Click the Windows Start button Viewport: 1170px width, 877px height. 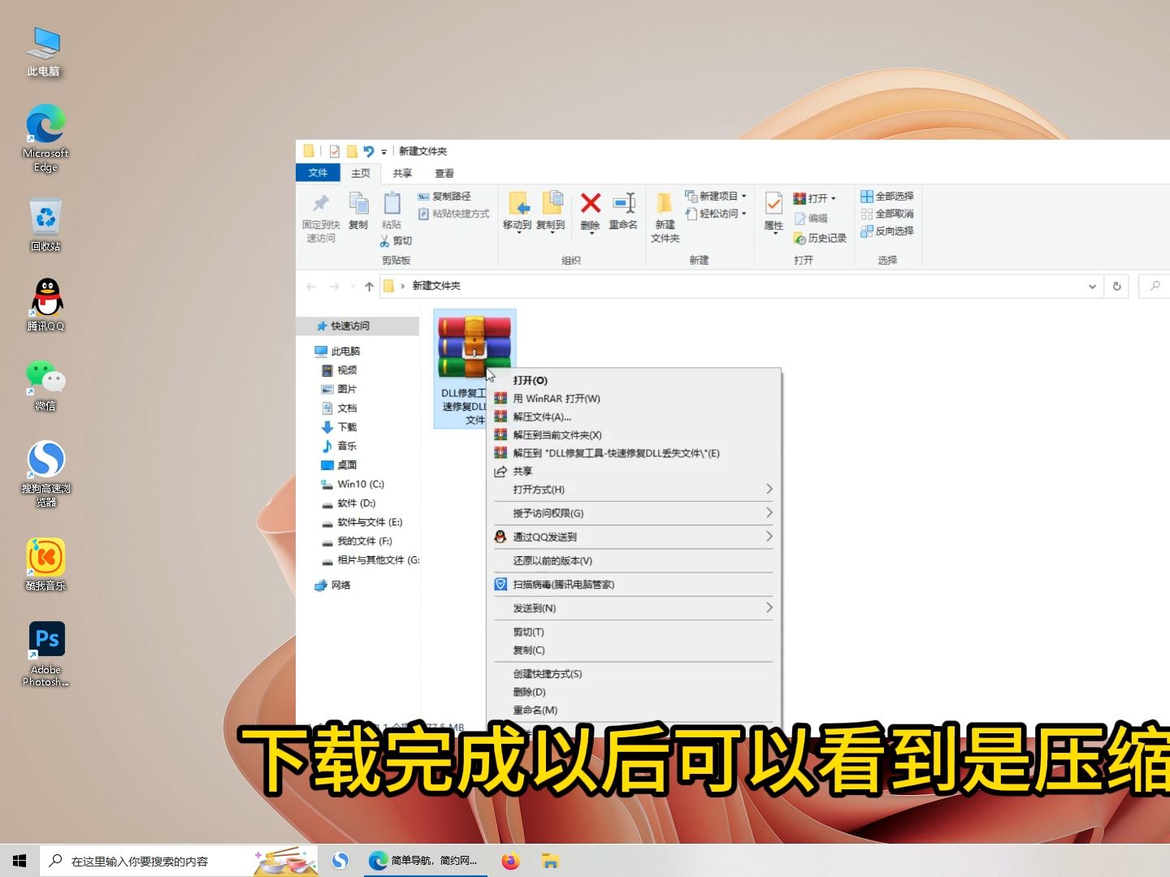click(19, 861)
